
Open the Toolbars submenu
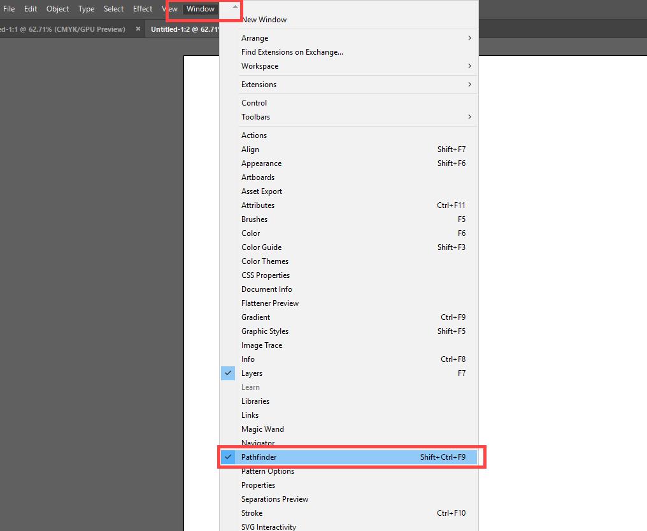point(255,117)
